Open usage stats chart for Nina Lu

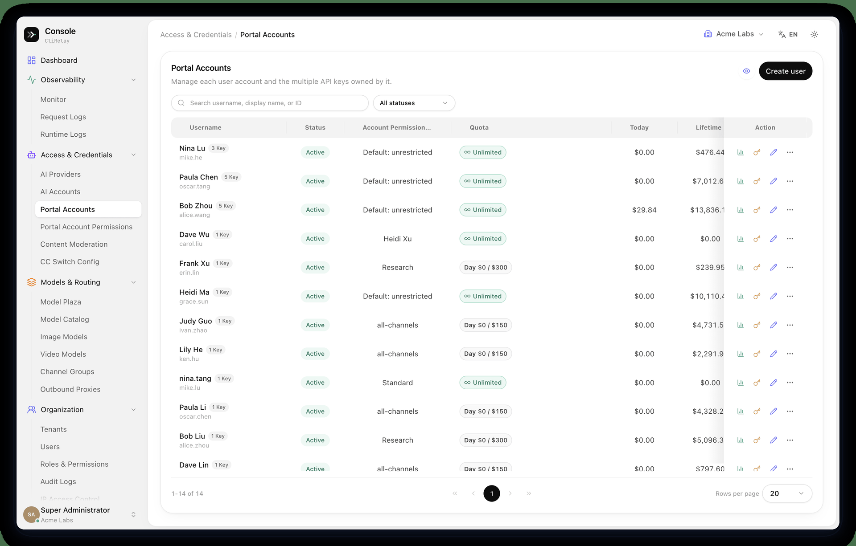(741, 152)
